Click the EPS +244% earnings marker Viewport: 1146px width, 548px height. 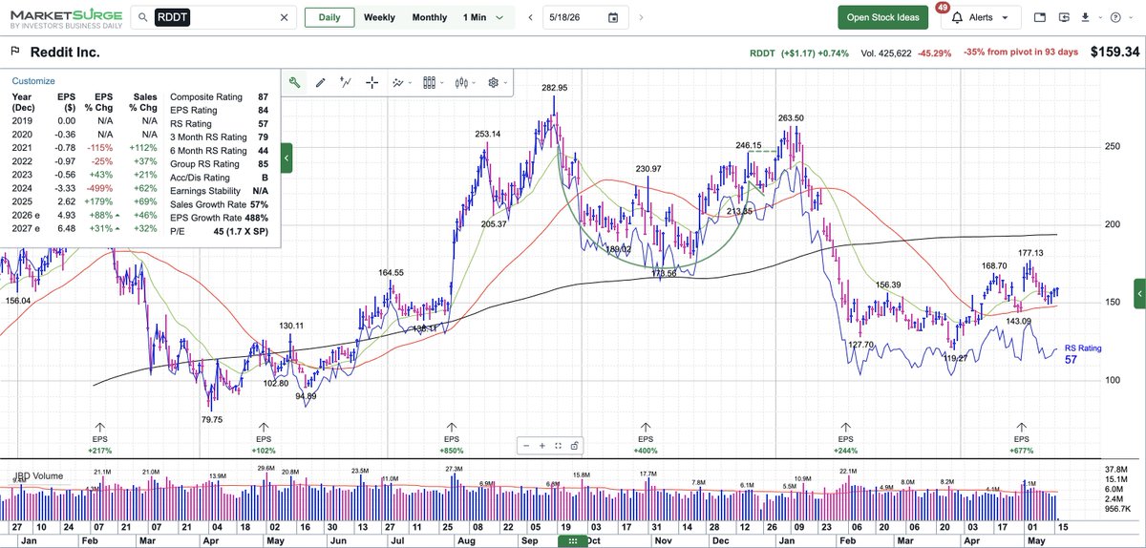pyautogui.click(x=844, y=437)
